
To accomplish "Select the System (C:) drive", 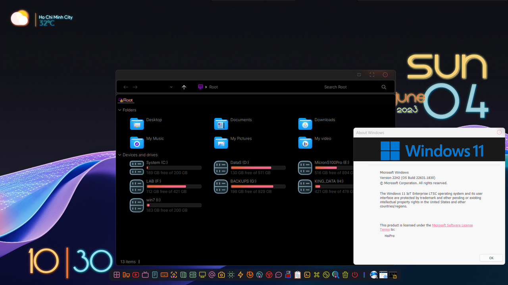I will (x=165, y=168).
